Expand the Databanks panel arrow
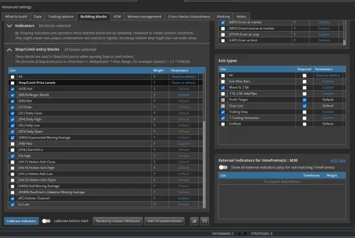 [x=242, y=233]
